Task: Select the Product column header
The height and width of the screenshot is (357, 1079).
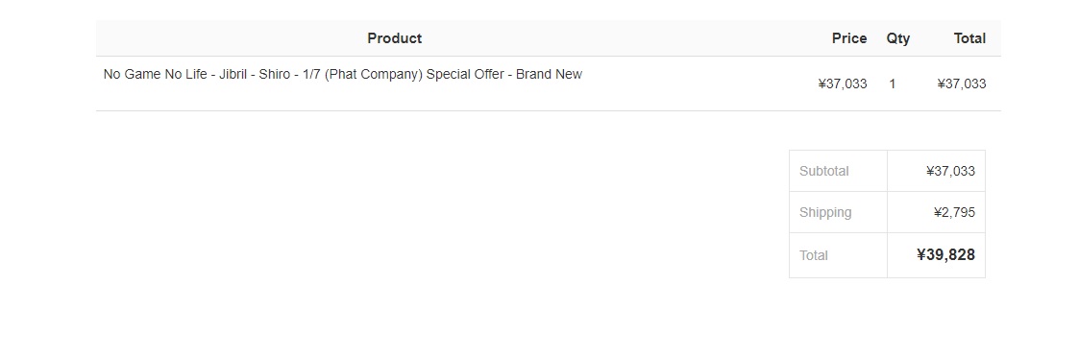Action: coord(394,38)
